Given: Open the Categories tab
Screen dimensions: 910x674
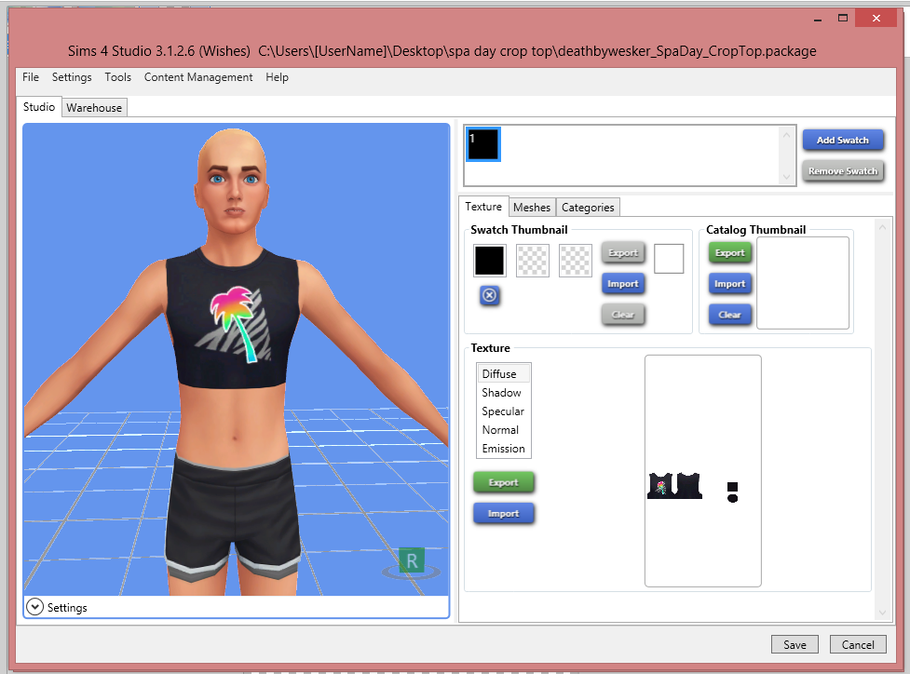Looking at the screenshot, I should click(x=588, y=207).
